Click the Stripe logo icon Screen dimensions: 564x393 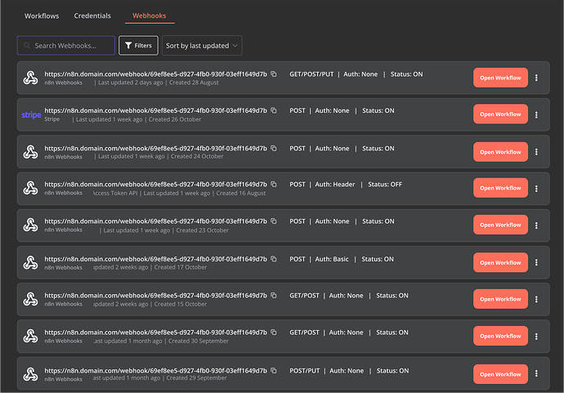(x=31, y=114)
